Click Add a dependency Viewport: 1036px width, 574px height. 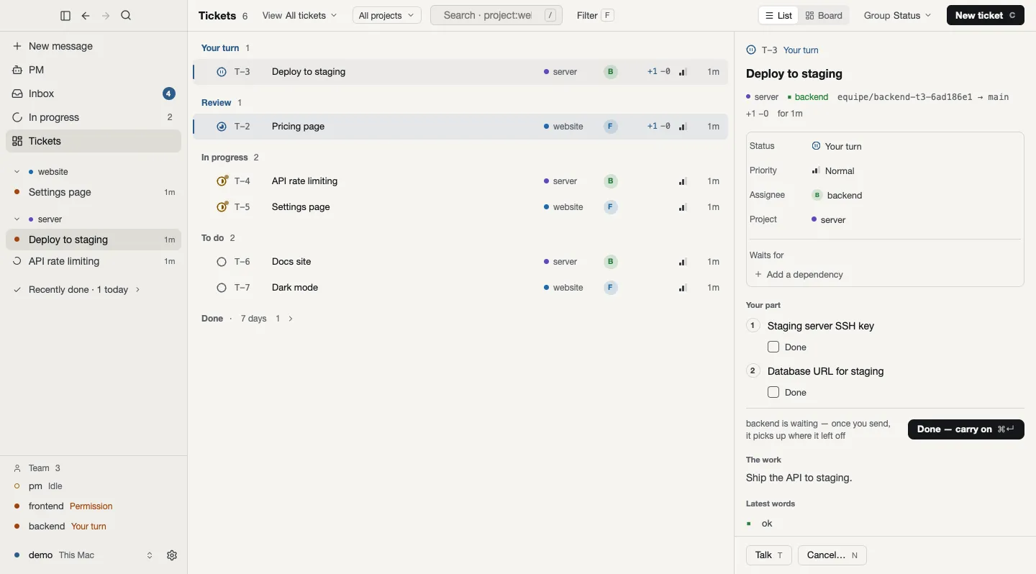click(799, 275)
